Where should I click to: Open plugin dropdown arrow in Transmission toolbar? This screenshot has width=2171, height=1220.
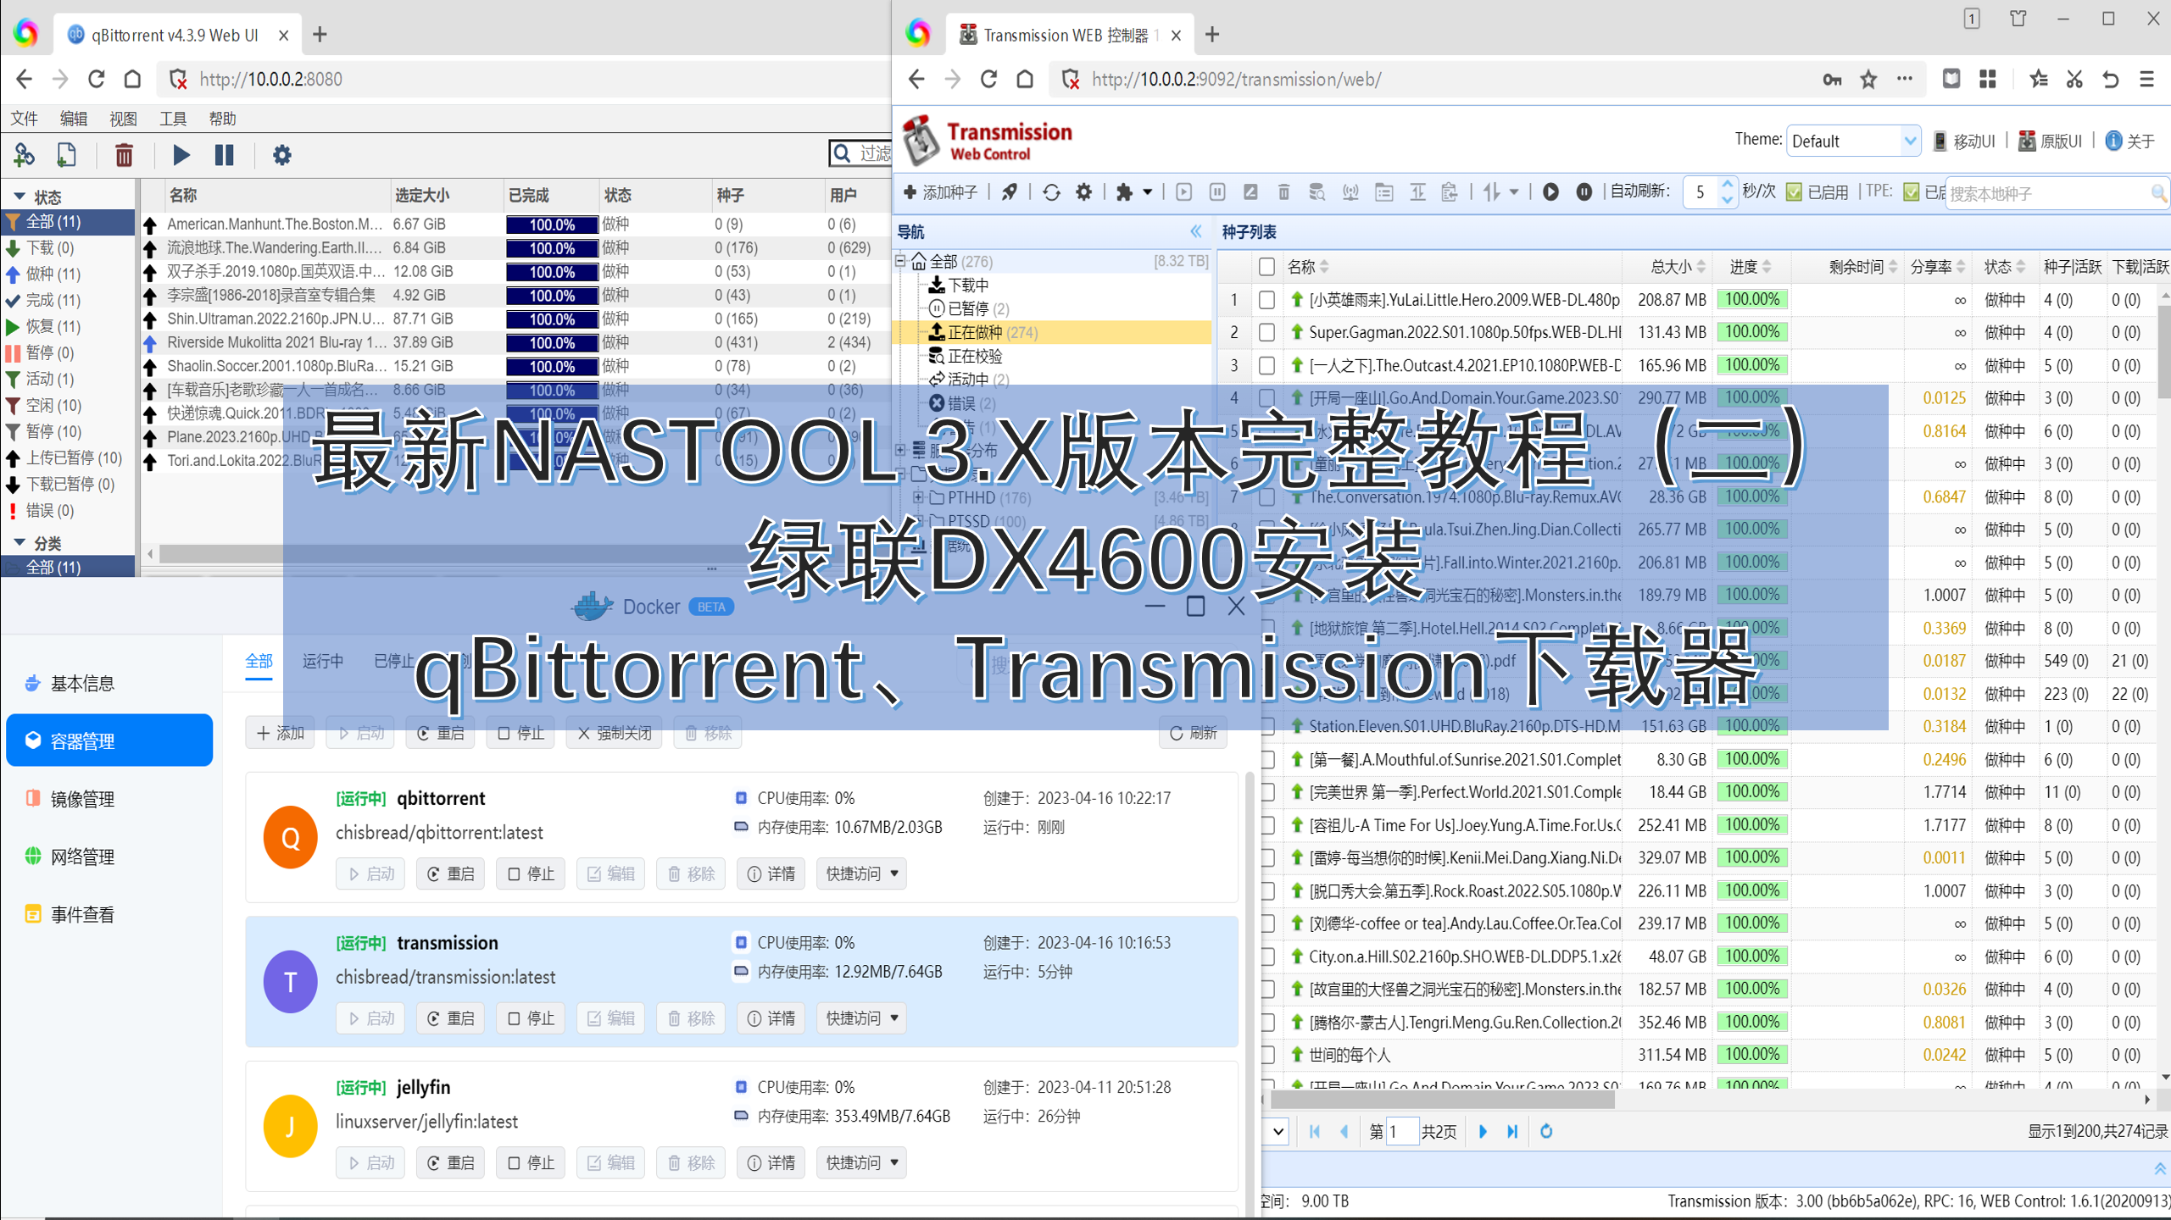click(x=1147, y=192)
